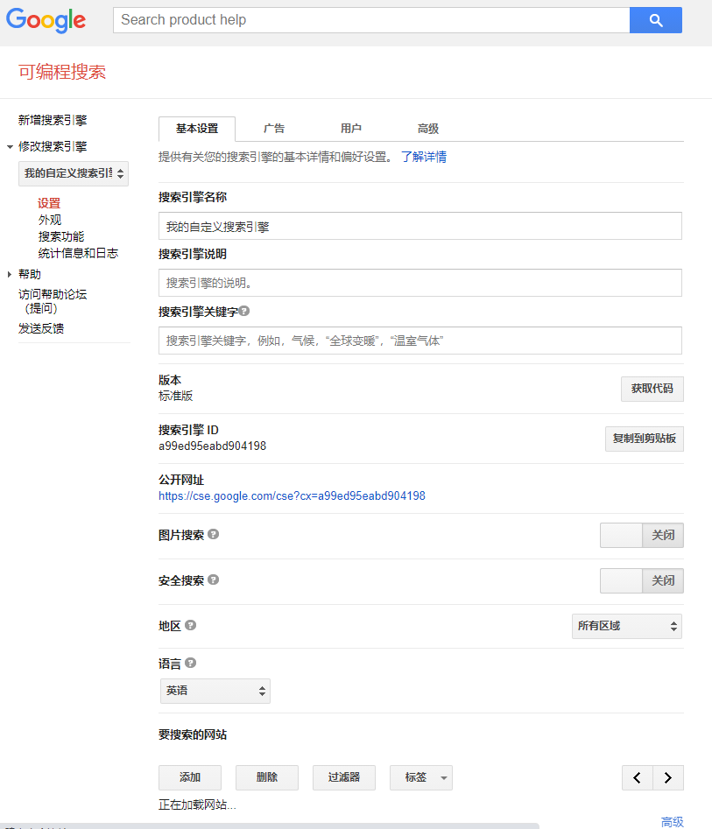Toggle the 图片搜索 switch

[642, 535]
